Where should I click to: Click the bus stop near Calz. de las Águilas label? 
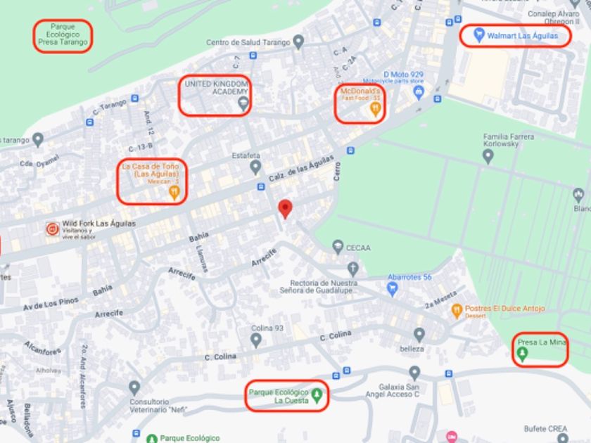pyautogui.click(x=261, y=186)
